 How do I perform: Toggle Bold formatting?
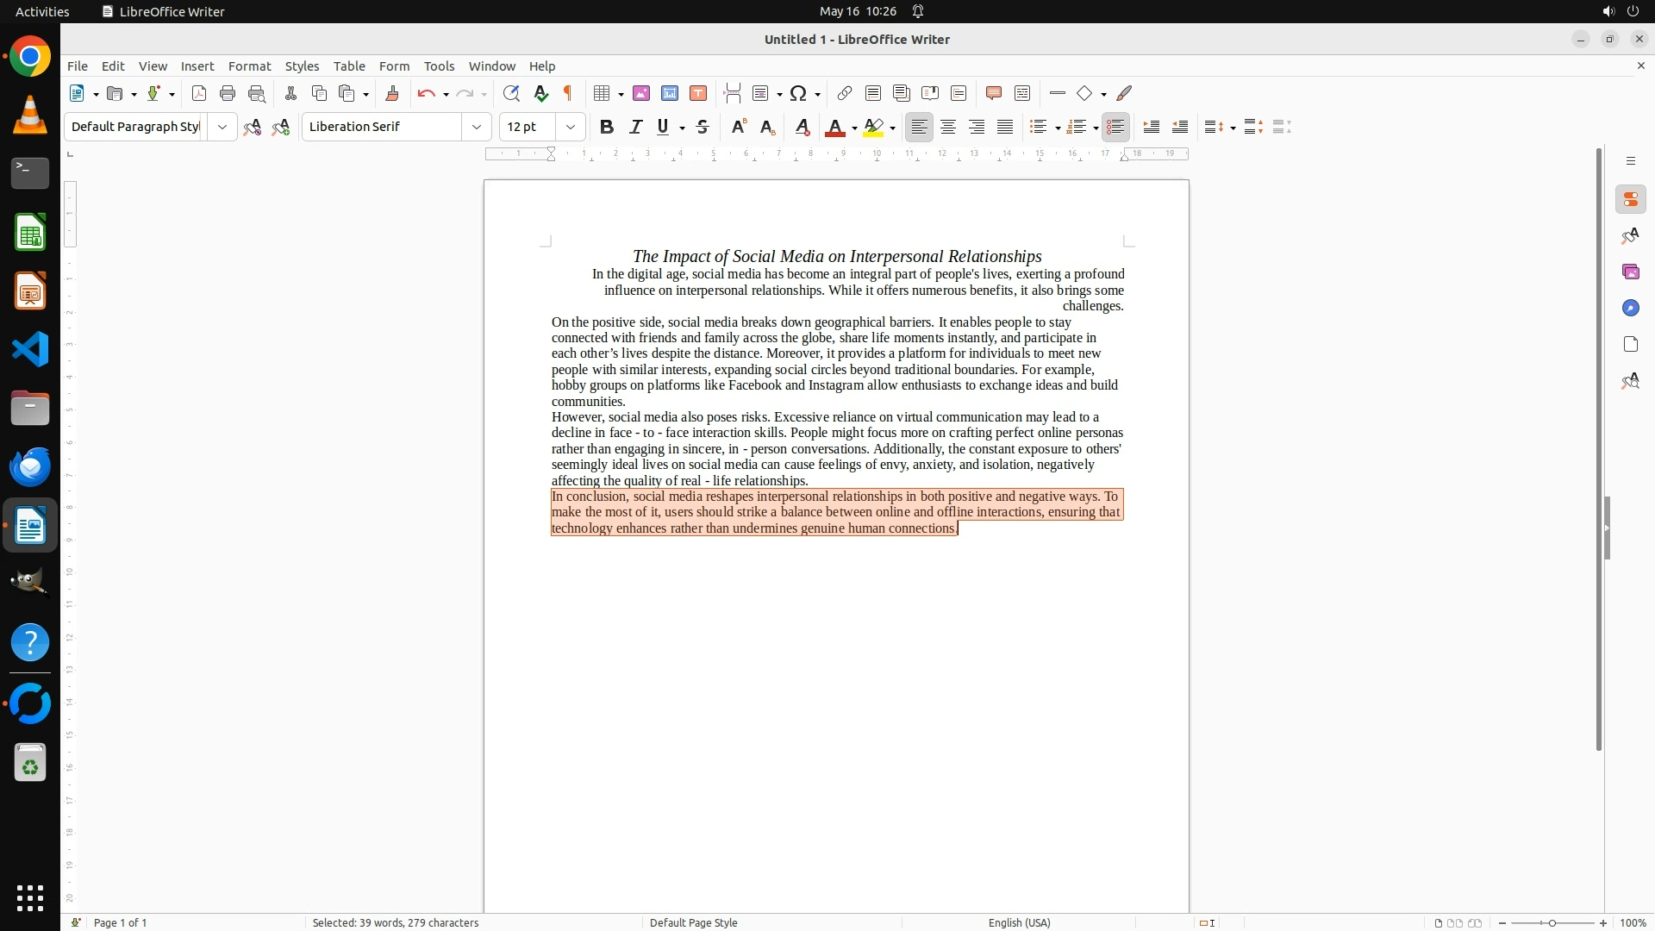click(x=607, y=127)
